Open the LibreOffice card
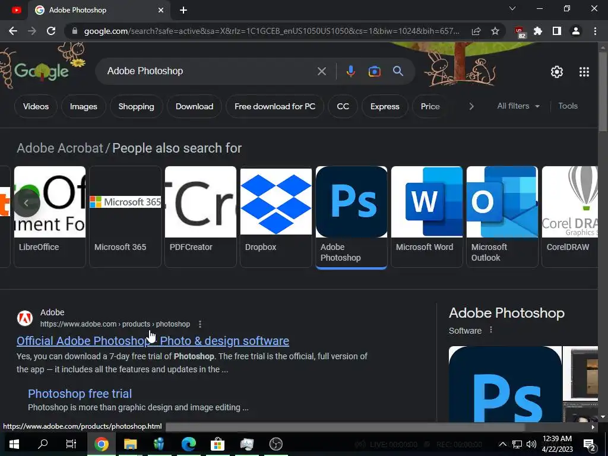 tap(50, 216)
